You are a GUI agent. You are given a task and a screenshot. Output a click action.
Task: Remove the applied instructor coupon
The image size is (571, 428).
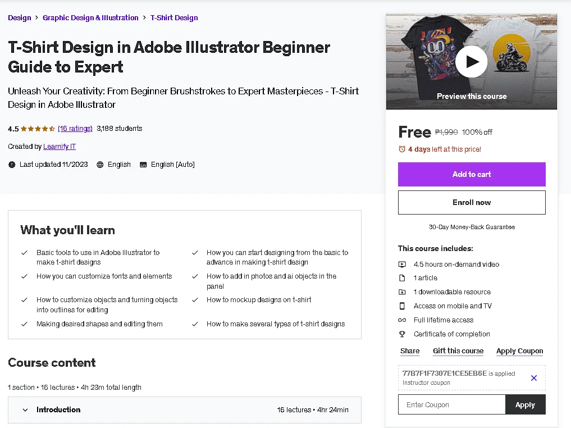click(x=533, y=378)
